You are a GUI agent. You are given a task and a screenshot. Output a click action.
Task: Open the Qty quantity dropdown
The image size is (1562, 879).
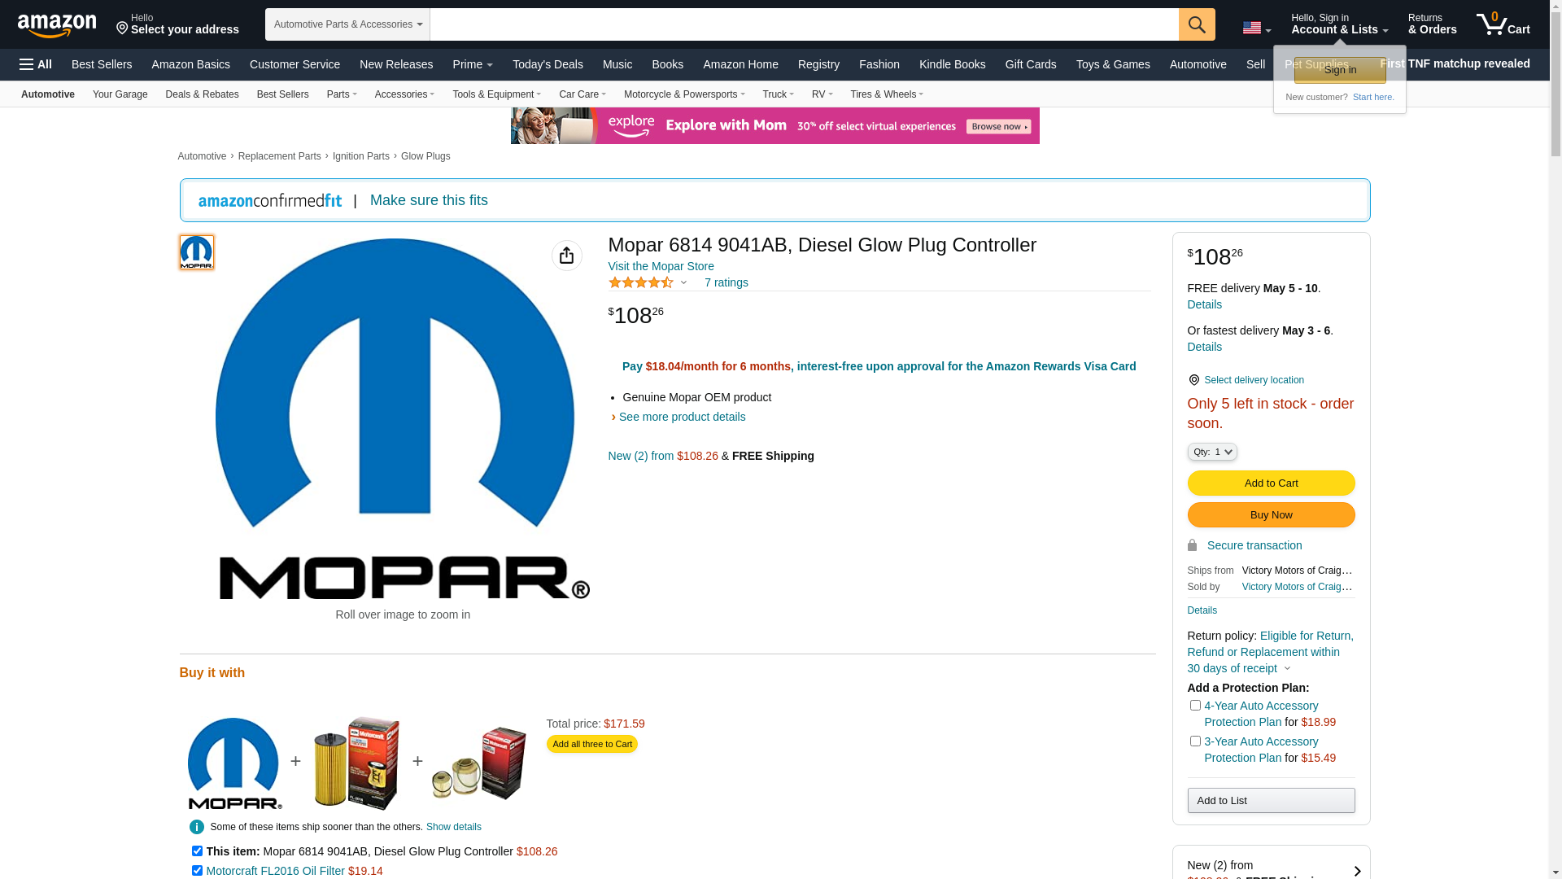coord(1211,452)
